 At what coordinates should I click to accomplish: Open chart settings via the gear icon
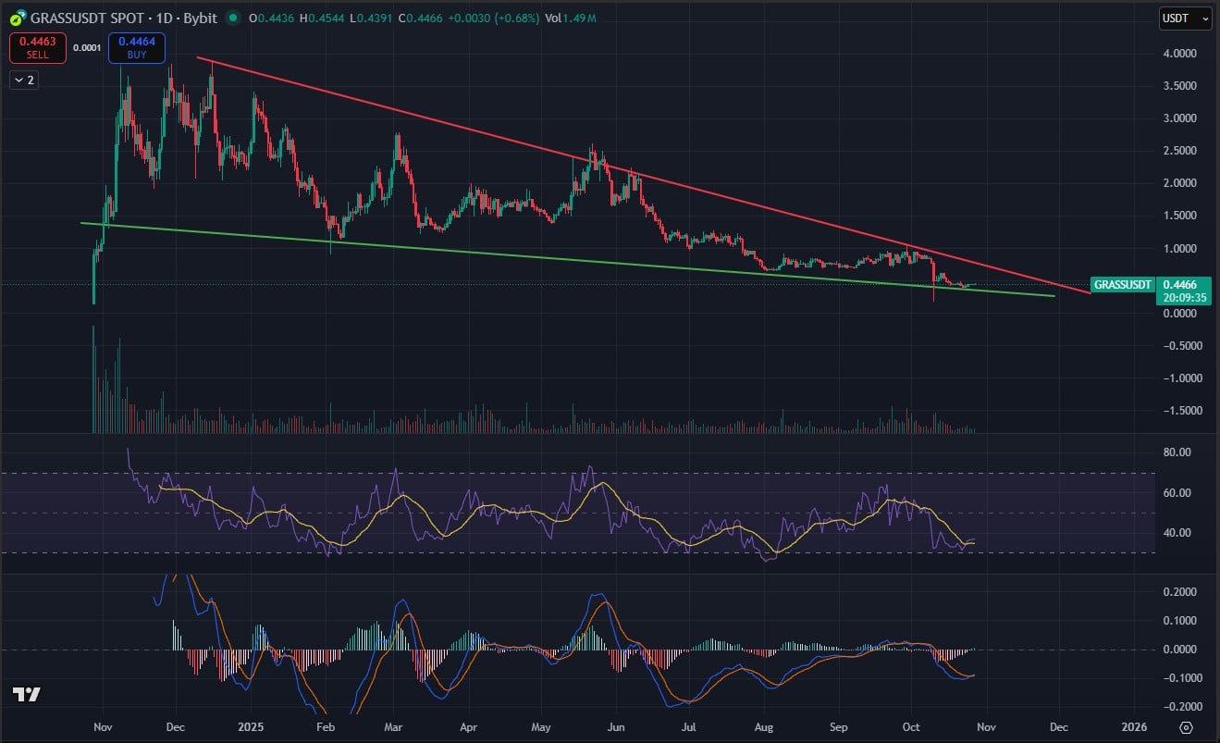(1185, 727)
